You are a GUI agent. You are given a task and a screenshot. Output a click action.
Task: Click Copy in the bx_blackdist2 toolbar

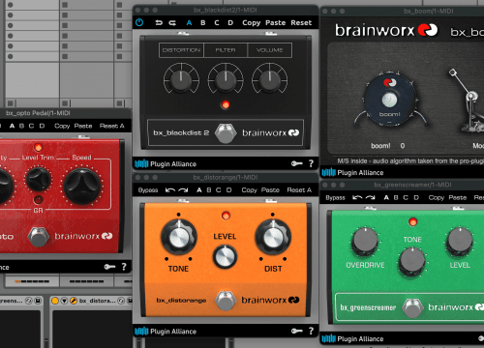pos(252,23)
